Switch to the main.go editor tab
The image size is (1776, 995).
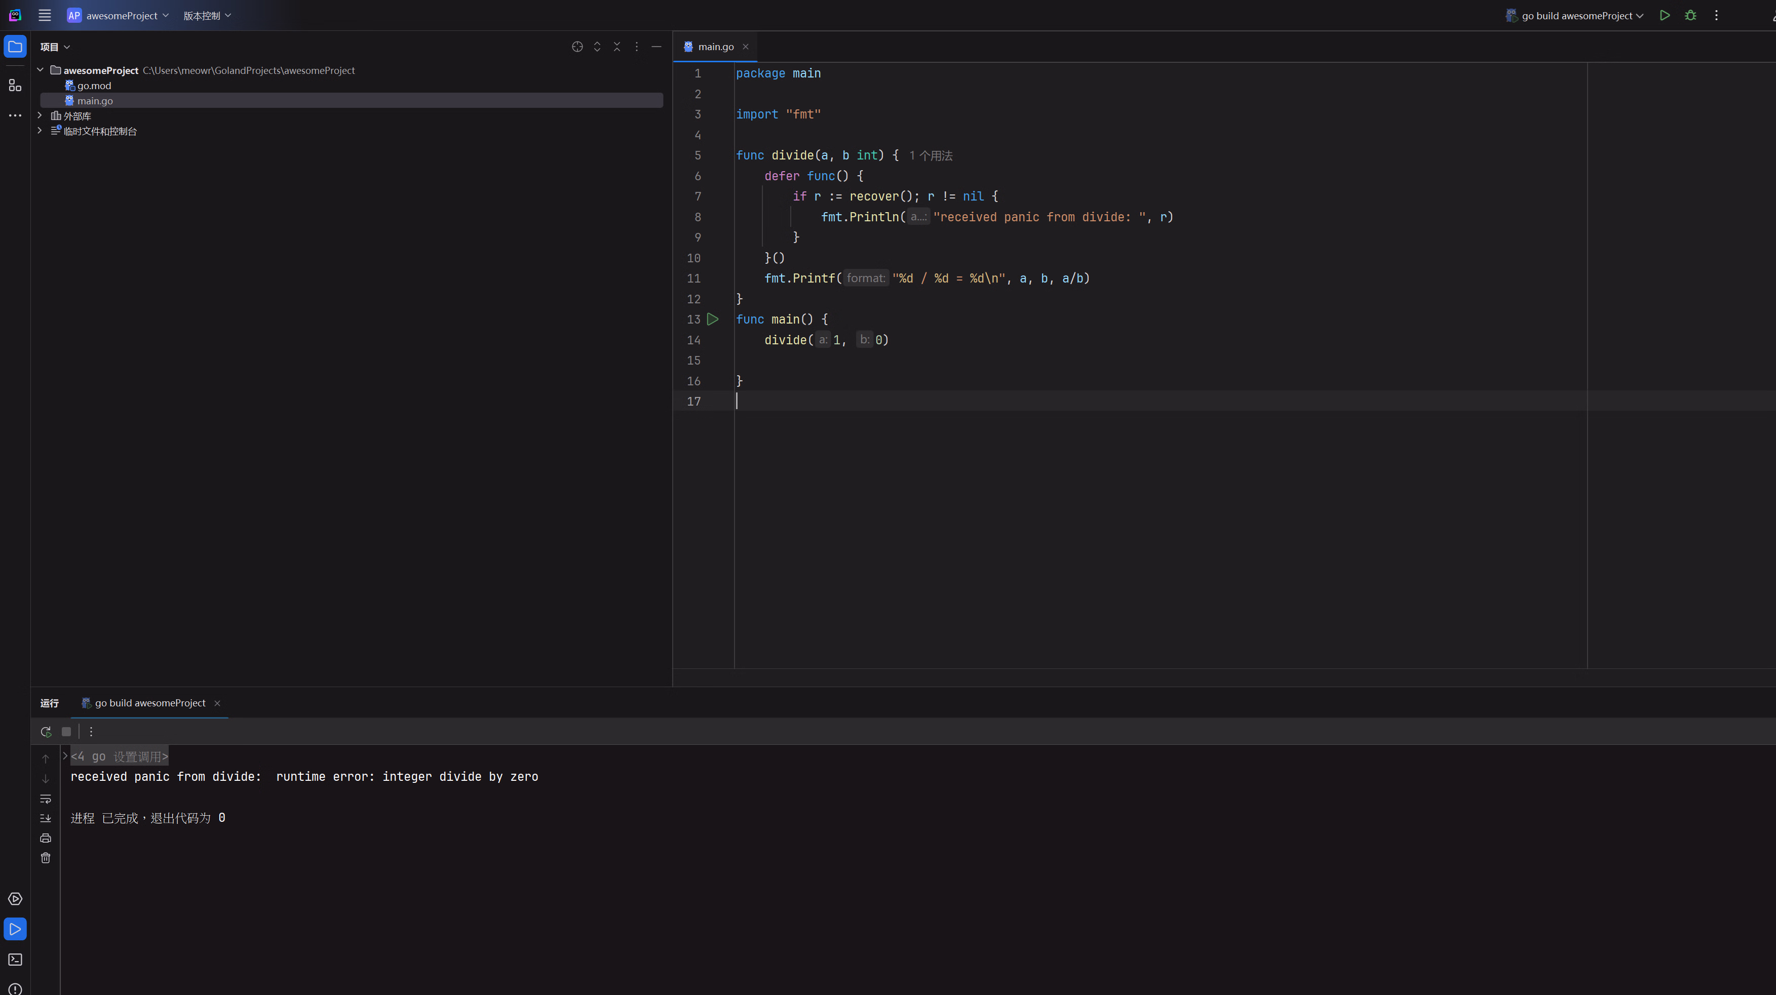715,47
